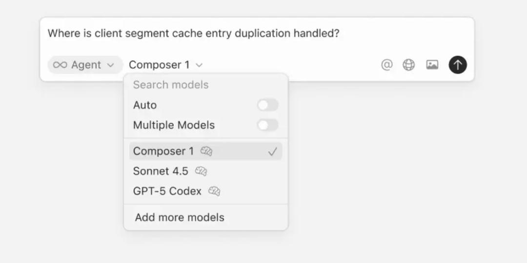Viewport: 527px width, 263px height.
Task: Enable the Auto model toggle
Action: coord(267,105)
